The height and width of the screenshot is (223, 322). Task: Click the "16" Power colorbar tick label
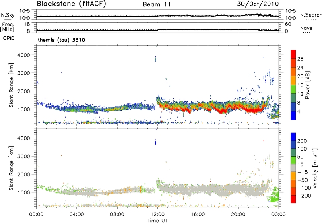tap(300, 85)
